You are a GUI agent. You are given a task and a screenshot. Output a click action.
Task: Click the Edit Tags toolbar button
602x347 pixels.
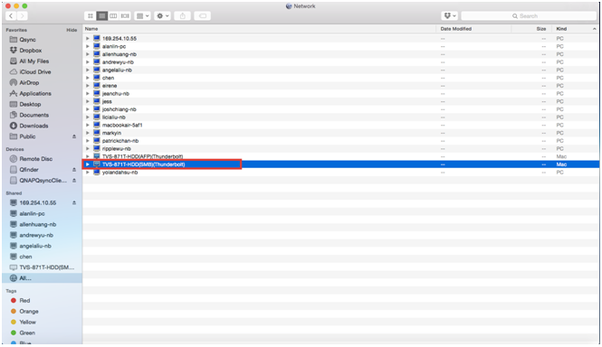pyautogui.click(x=203, y=15)
